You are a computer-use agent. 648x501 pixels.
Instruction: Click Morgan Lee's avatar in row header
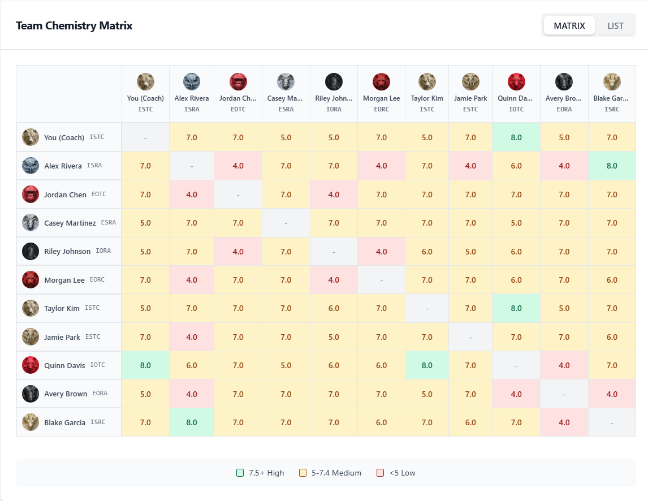[x=31, y=280]
